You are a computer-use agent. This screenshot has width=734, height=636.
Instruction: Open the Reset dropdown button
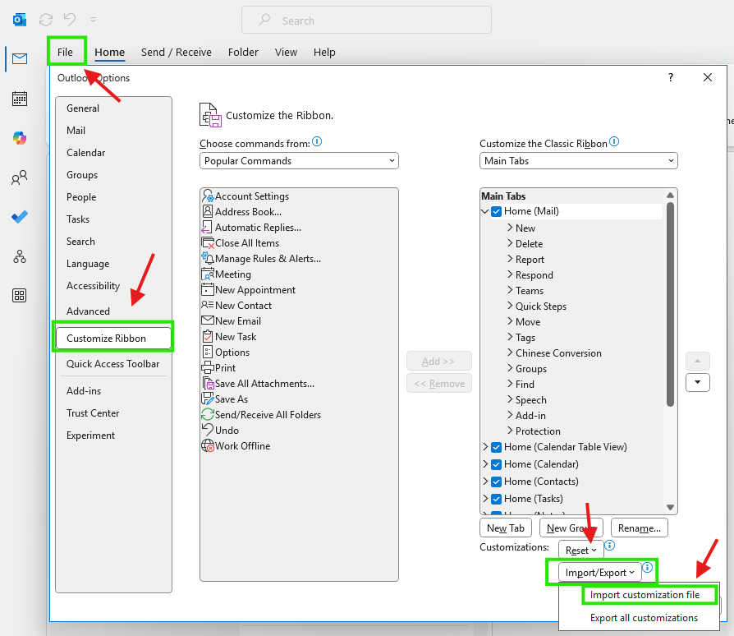click(580, 551)
